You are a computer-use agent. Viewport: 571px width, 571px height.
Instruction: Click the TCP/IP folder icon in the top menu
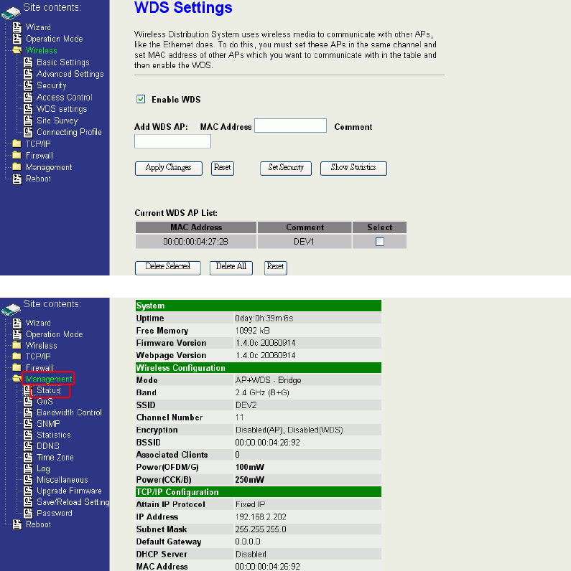[17, 143]
